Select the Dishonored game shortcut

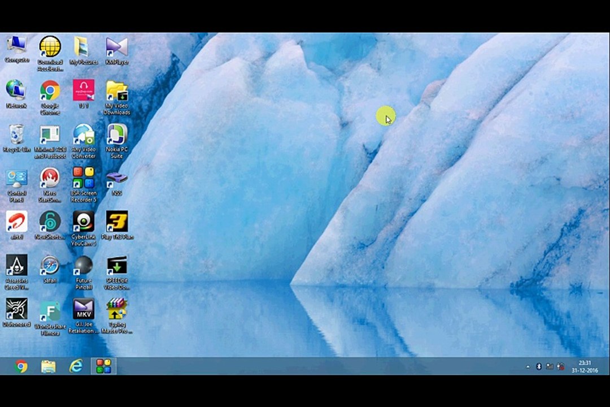pyautogui.click(x=16, y=313)
